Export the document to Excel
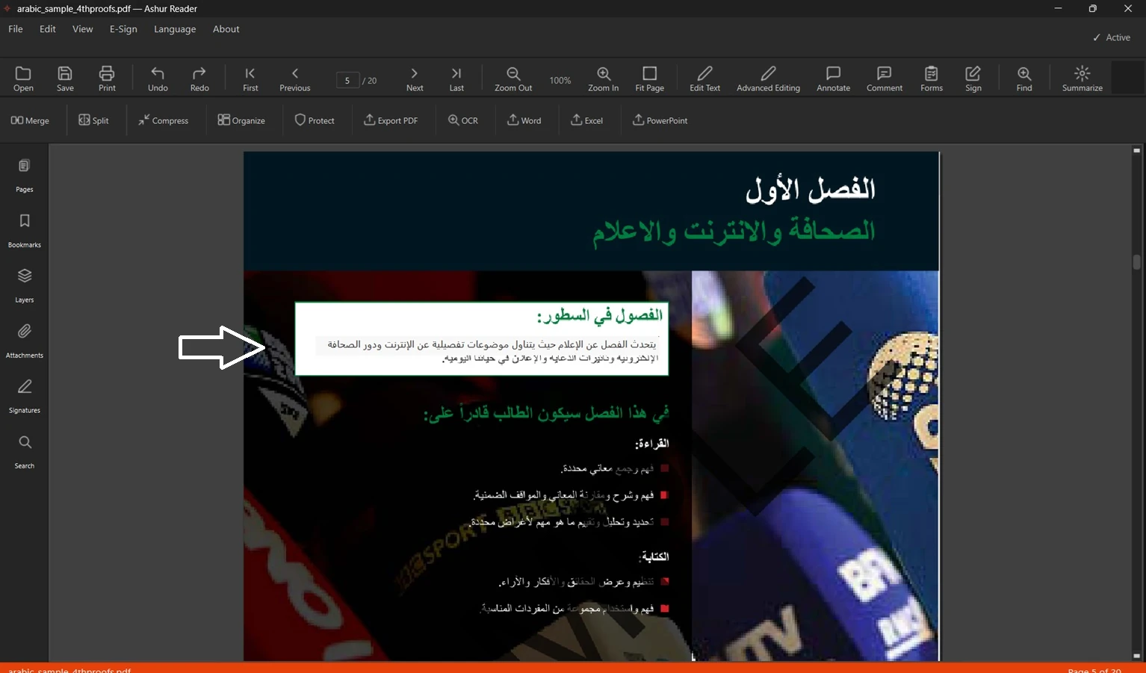1146x673 pixels. (587, 120)
